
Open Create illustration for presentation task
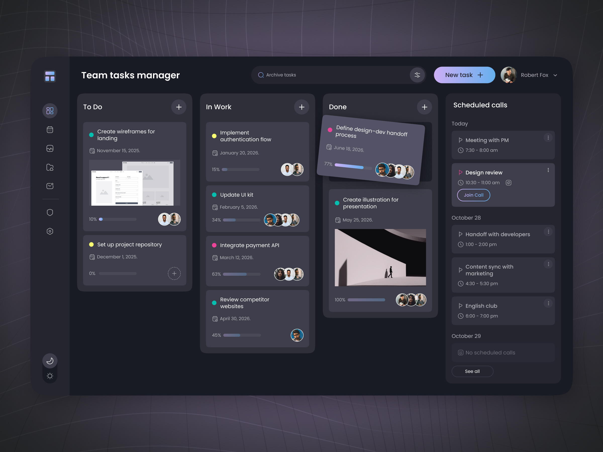point(371,203)
